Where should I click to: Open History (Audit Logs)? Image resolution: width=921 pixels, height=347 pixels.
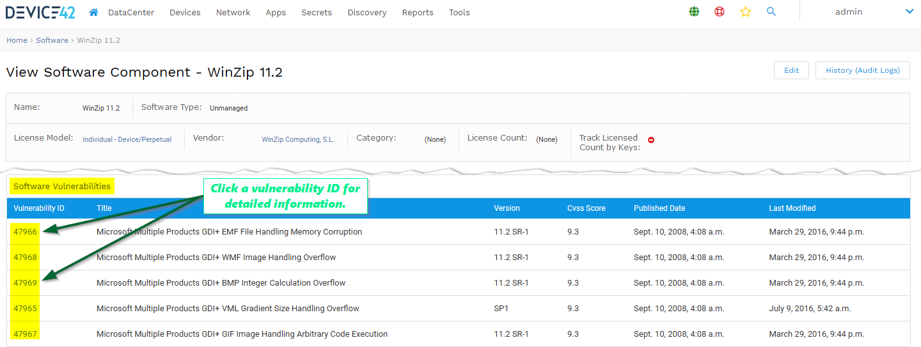[x=863, y=70]
